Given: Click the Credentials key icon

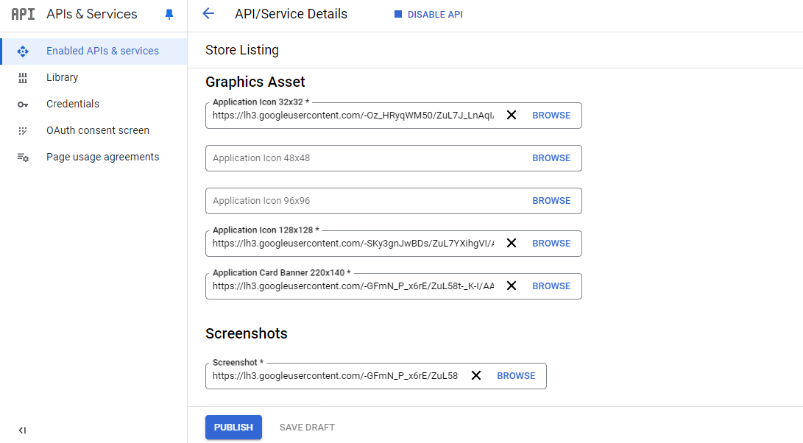Looking at the screenshot, I should click(x=23, y=104).
